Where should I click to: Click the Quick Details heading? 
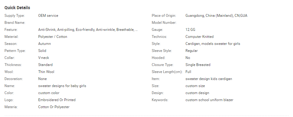click(17, 8)
